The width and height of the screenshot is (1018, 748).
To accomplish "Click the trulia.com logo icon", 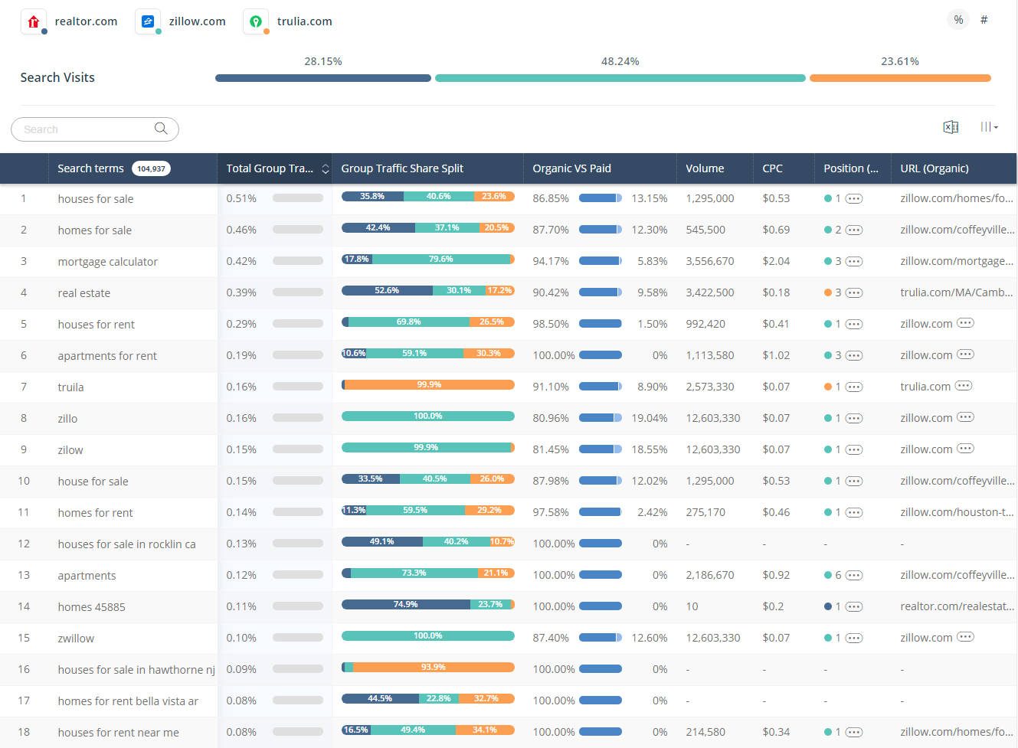I will [x=256, y=22].
